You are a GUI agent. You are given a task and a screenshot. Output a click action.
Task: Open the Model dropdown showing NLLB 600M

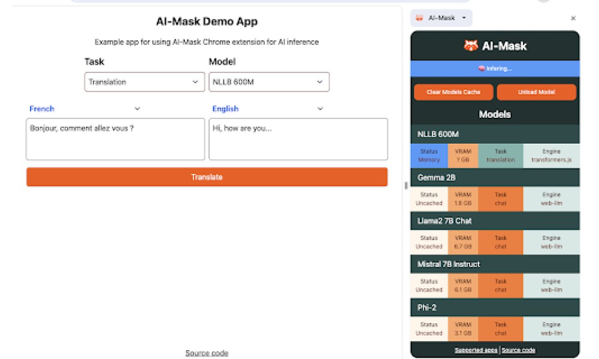(269, 81)
